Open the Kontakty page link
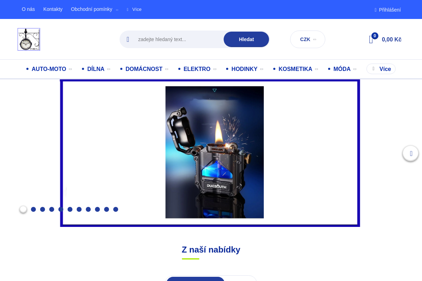This screenshot has height=281, width=422. (x=53, y=9)
